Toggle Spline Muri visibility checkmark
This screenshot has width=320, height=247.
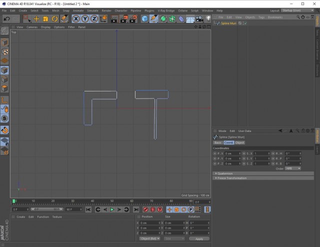tap(245, 23)
